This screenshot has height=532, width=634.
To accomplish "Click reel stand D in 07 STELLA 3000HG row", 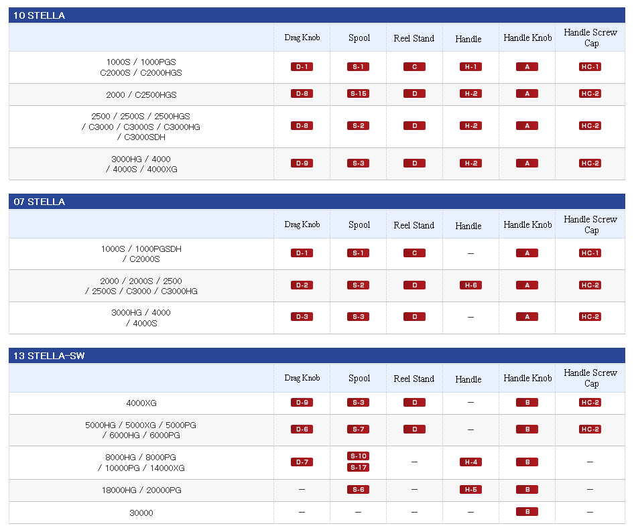I will [x=414, y=316].
